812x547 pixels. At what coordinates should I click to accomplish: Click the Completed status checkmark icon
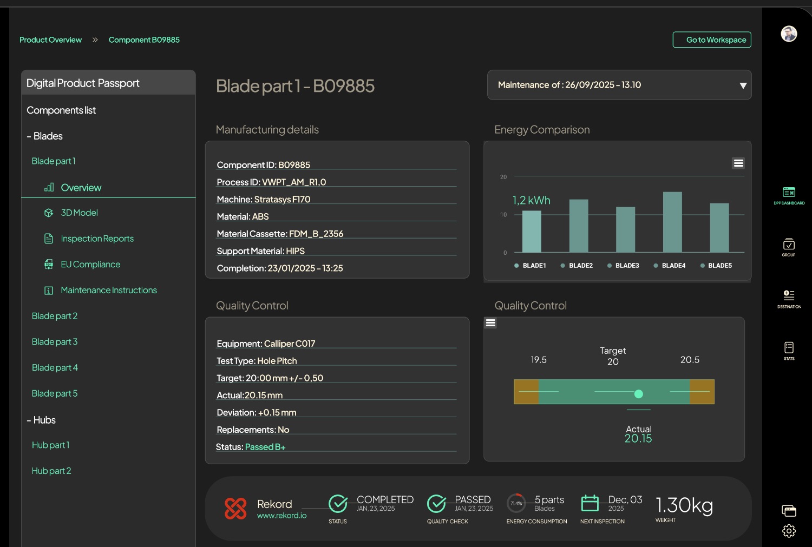click(338, 503)
